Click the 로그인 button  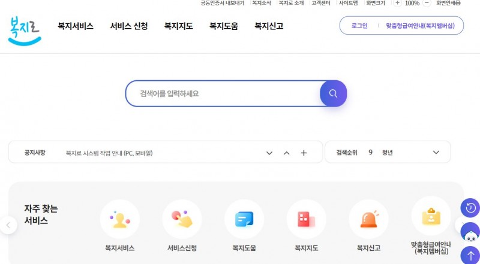click(359, 26)
